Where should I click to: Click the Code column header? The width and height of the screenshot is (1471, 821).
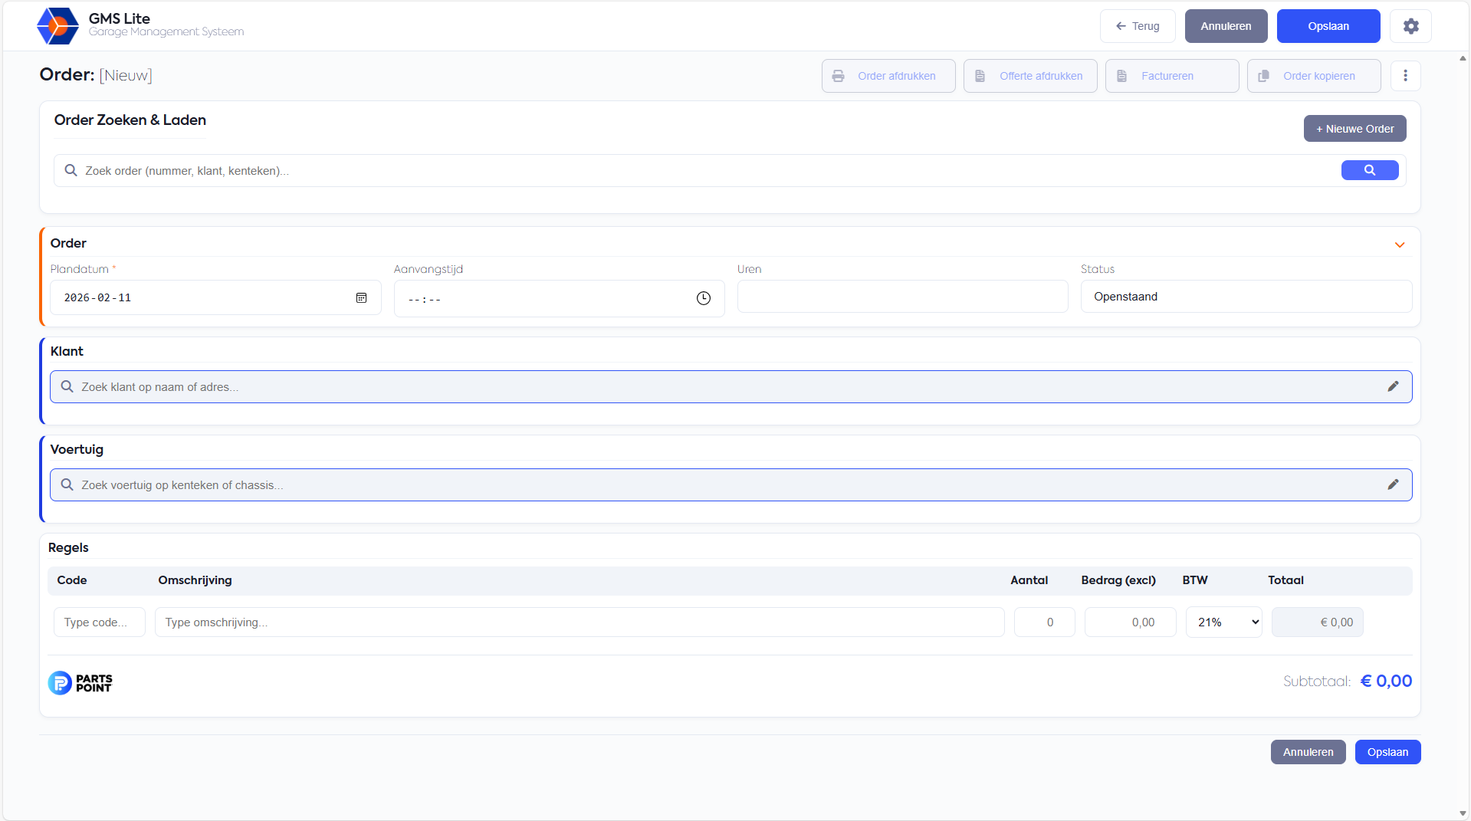click(x=71, y=580)
